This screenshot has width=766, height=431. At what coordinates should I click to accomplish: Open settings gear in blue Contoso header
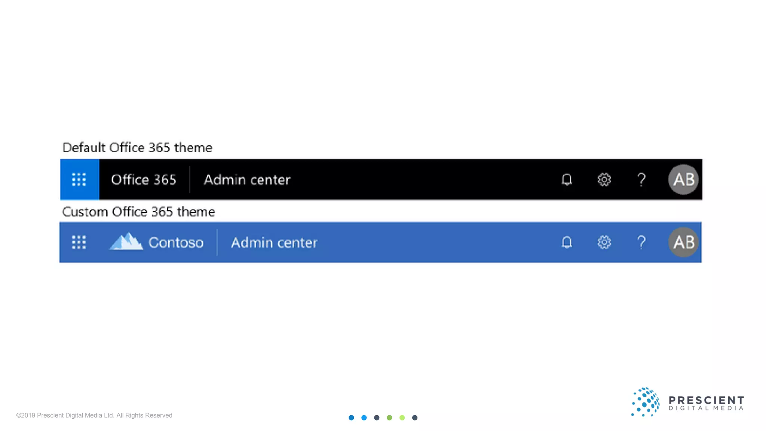(604, 242)
